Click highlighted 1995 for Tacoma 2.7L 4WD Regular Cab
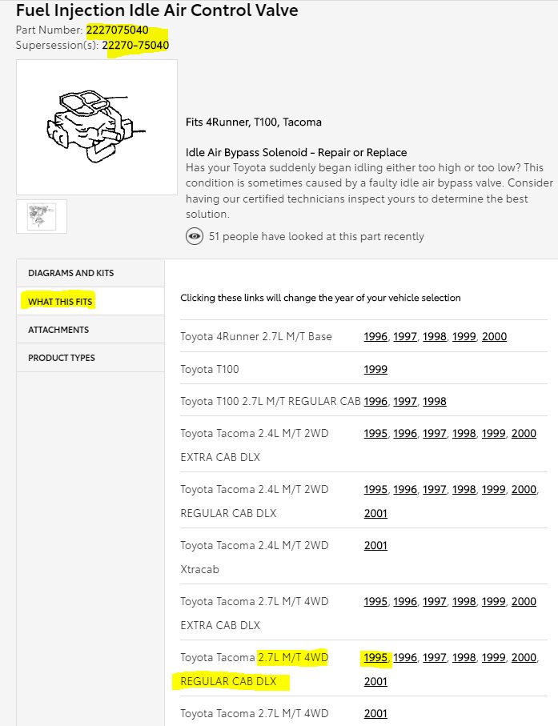Screen dimensions: 558x726 coord(375,657)
